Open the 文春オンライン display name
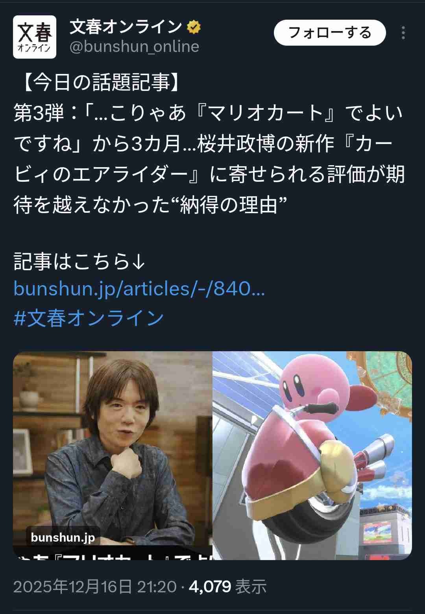The image size is (425, 614). coord(126,27)
